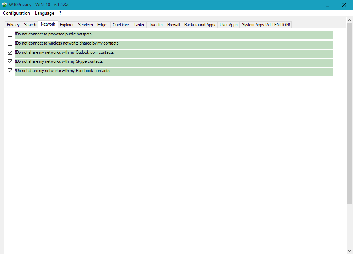Screen dimensions: 353x254
Task: Open the Tweaks tab
Action: click(156, 25)
